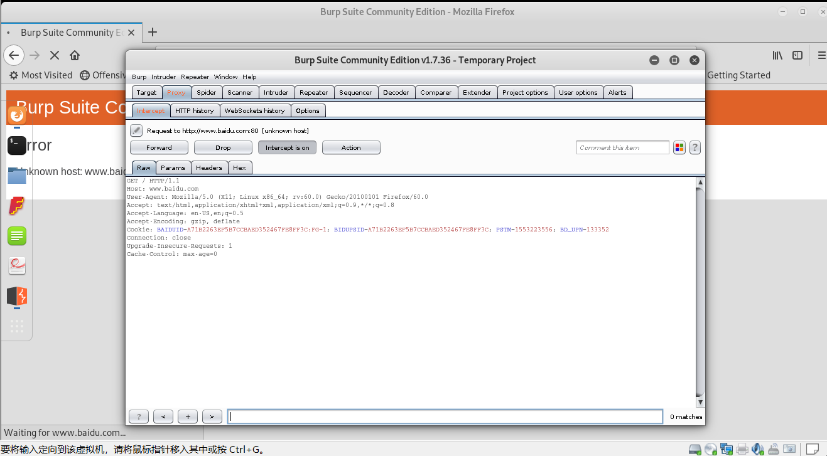Switch request view to Params tab
This screenshot has width=827, height=456.
173,167
